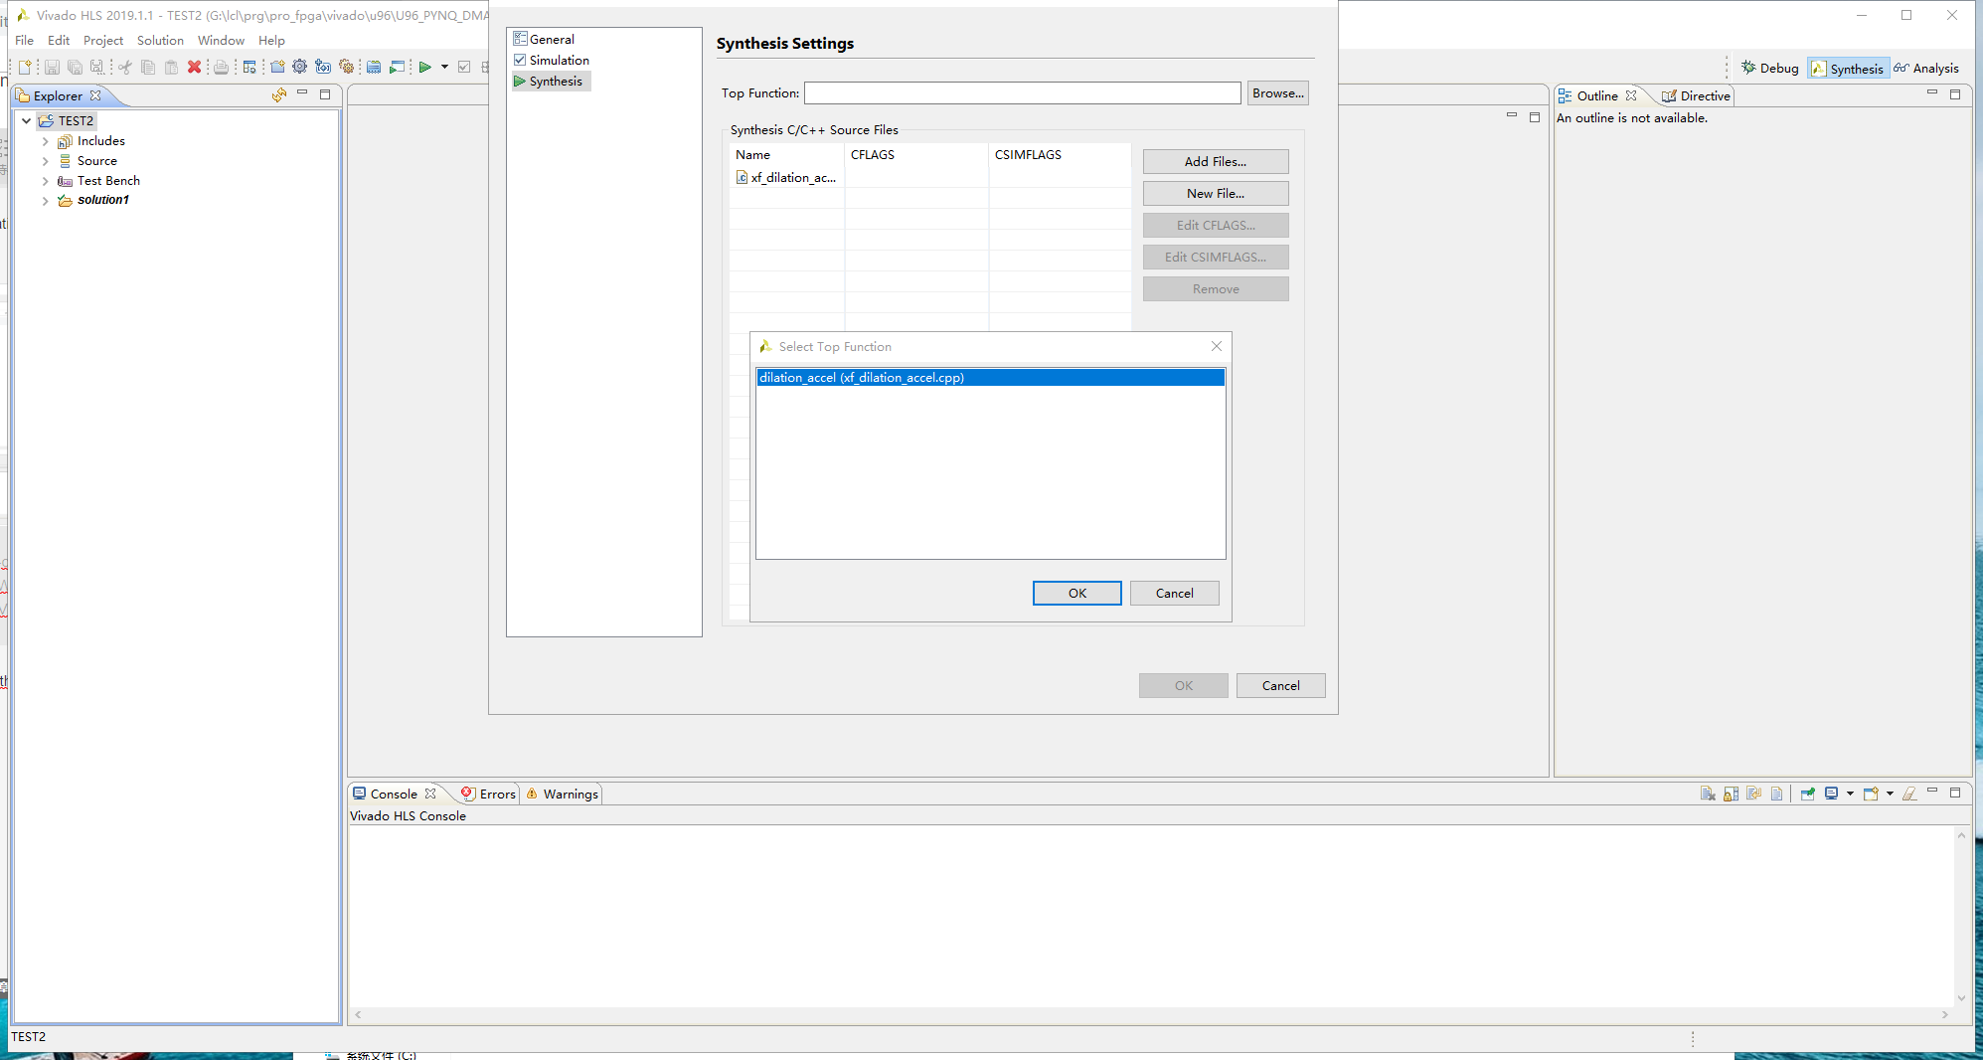Click the red Delete X toolbar icon
Image resolution: width=1983 pixels, height=1060 pixels.
(x=195, y=67)
